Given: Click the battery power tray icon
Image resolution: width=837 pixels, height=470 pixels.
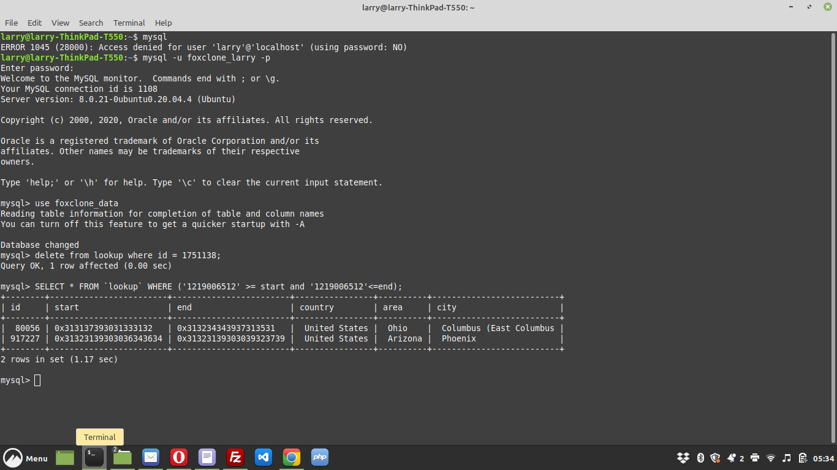Looking at the screenshot, I should [803, 458].
